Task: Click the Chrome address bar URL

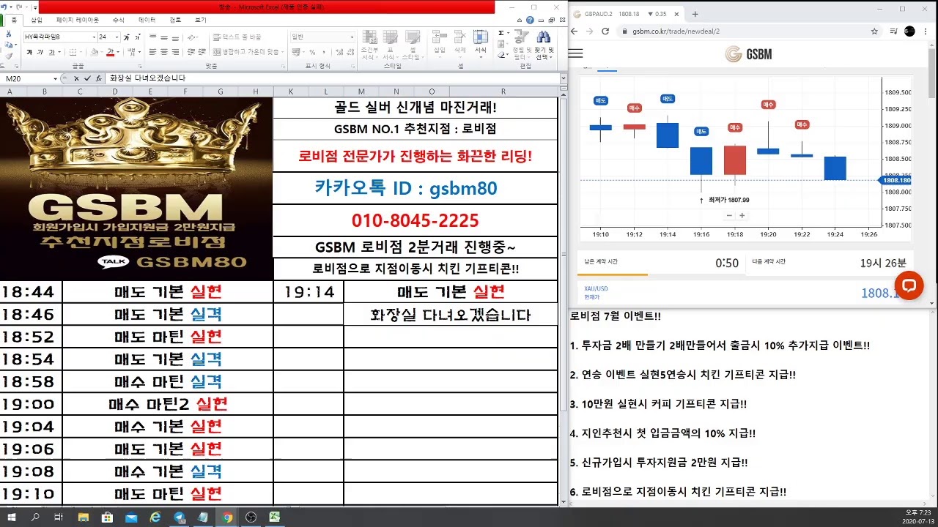Action: coord(676,31)
